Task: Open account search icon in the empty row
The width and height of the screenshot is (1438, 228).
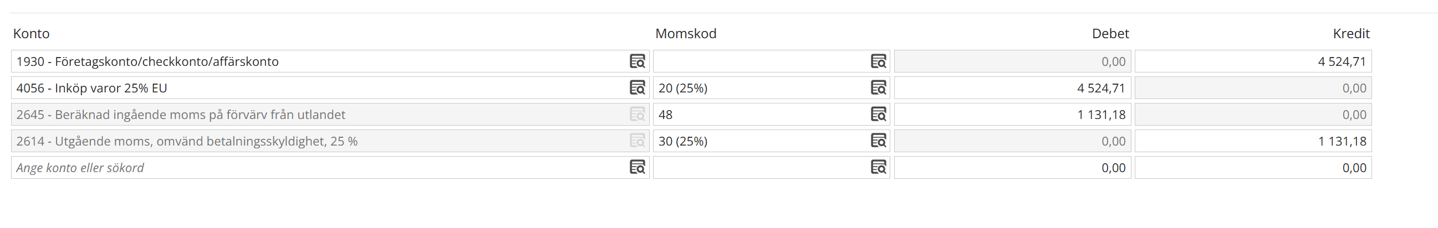Action: click(637, 168)
